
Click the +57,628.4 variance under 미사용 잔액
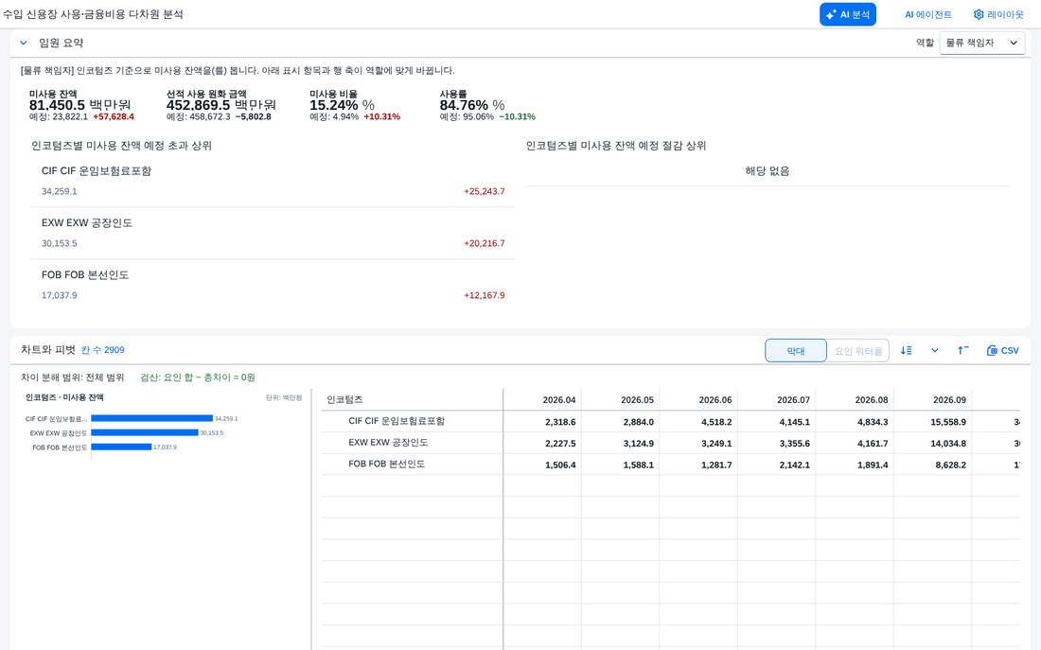pyautogui.click(x=114, y=117)
